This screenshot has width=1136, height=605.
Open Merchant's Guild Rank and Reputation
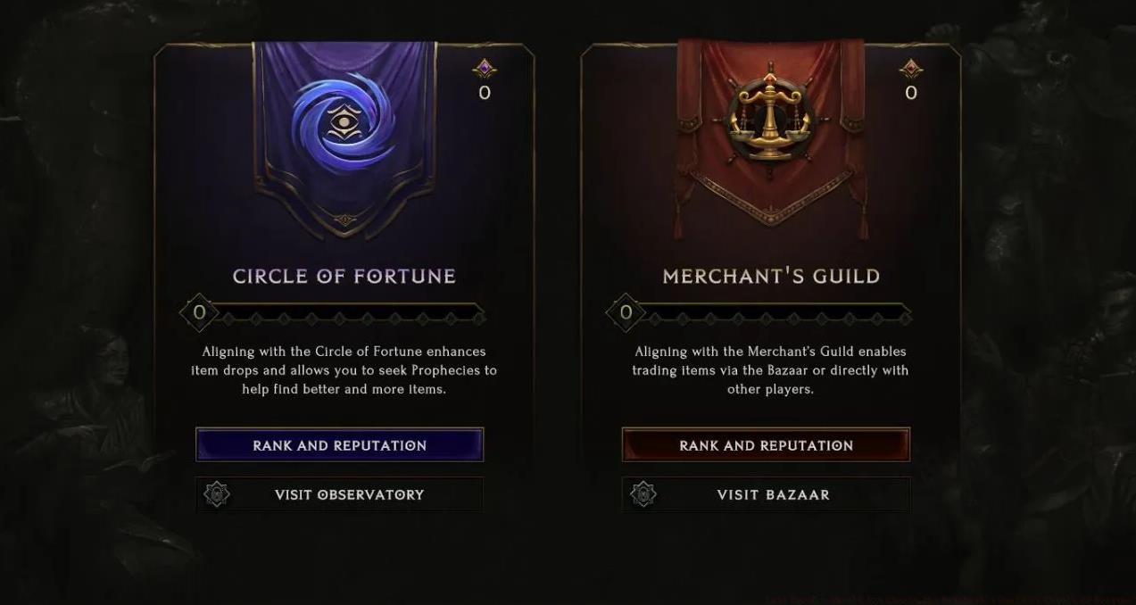[766, 445]
